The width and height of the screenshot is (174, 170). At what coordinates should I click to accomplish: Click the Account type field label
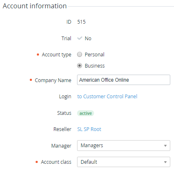coord(57,55)
